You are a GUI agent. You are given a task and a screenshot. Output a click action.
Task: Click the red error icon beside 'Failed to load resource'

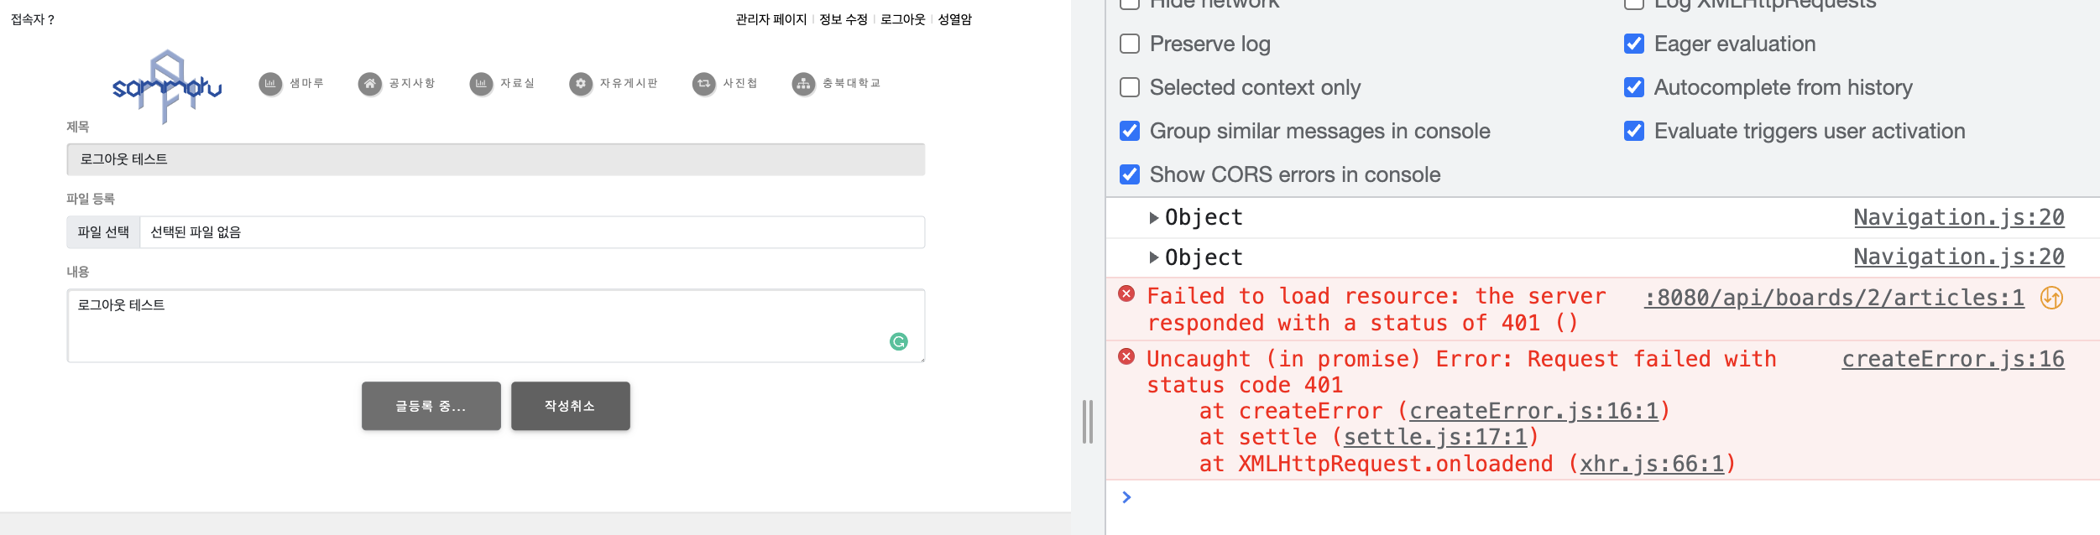tap(1126, 294)
